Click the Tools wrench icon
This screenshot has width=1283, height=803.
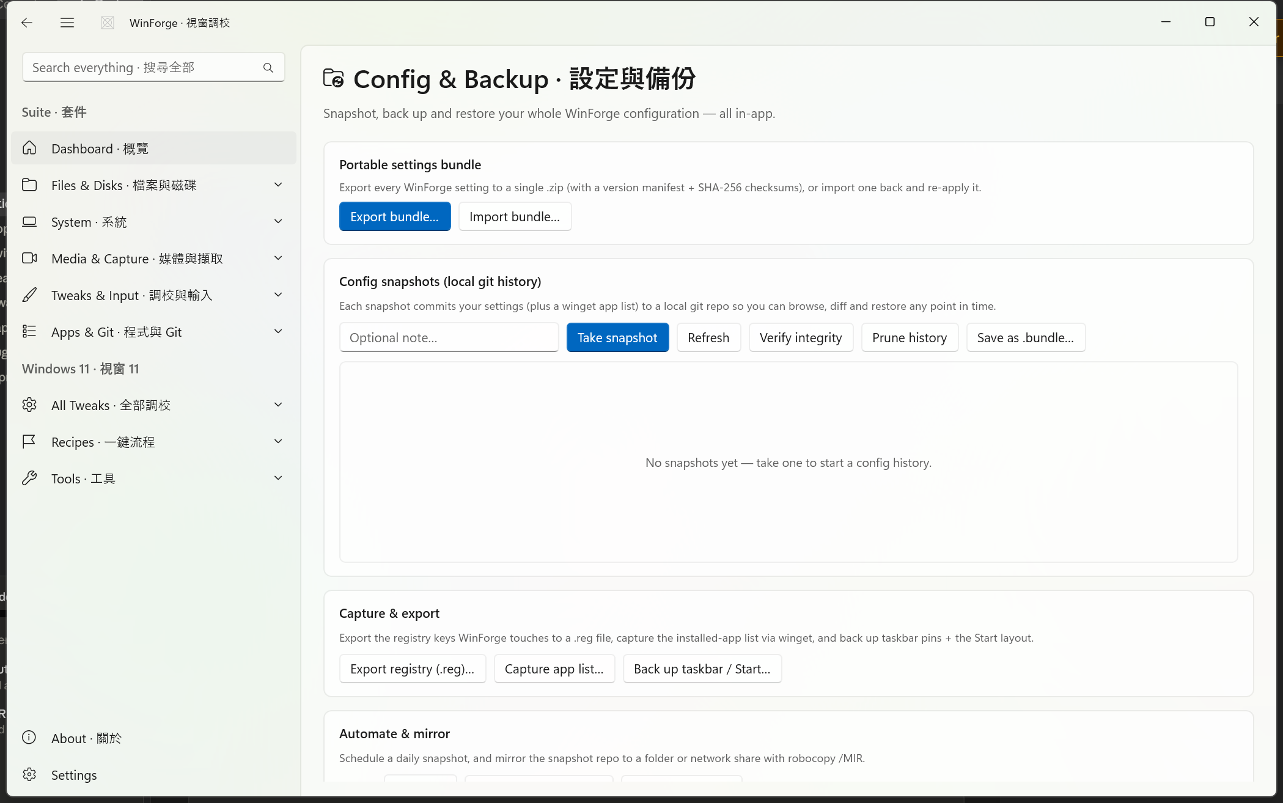coord(29,479)
